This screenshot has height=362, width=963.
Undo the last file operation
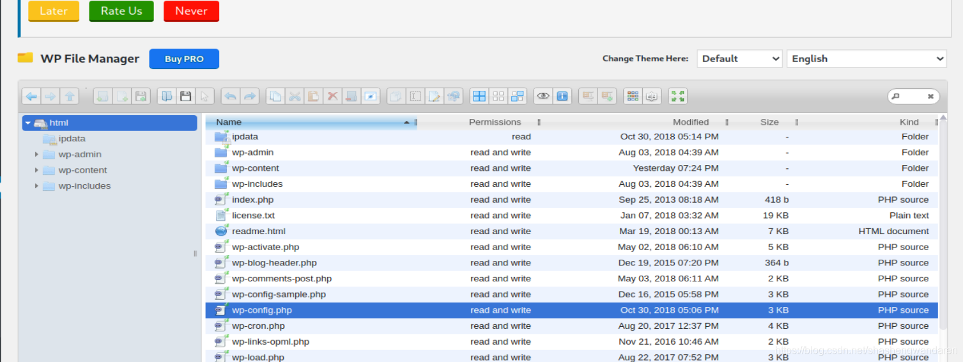(x=231, y=97)
